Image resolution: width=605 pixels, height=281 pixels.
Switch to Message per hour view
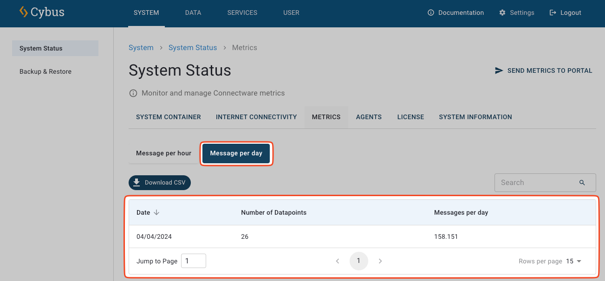(163, 153)
